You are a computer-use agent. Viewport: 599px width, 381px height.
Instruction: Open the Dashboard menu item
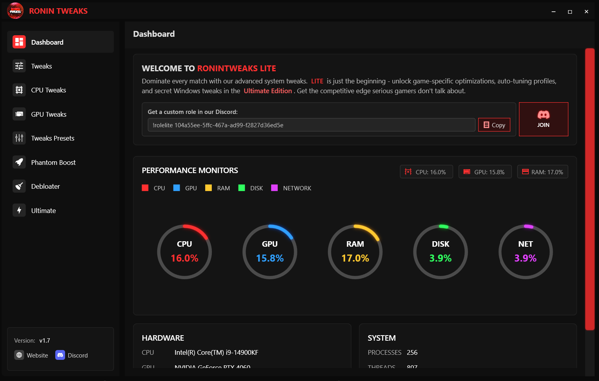coord(60,42)
